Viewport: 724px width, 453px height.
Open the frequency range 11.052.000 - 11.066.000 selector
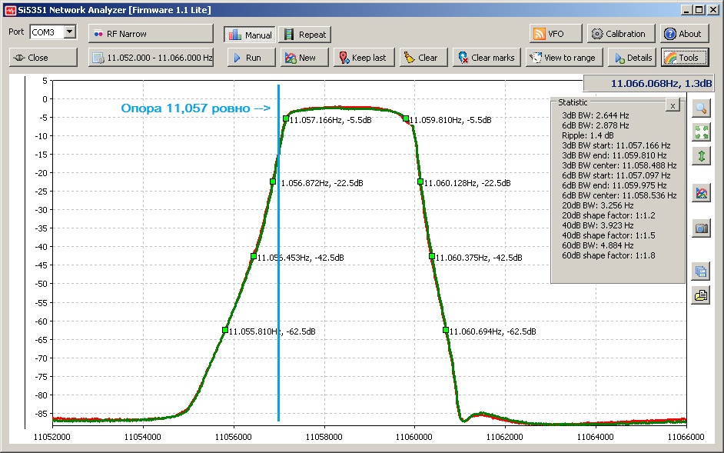coord(151,58)
